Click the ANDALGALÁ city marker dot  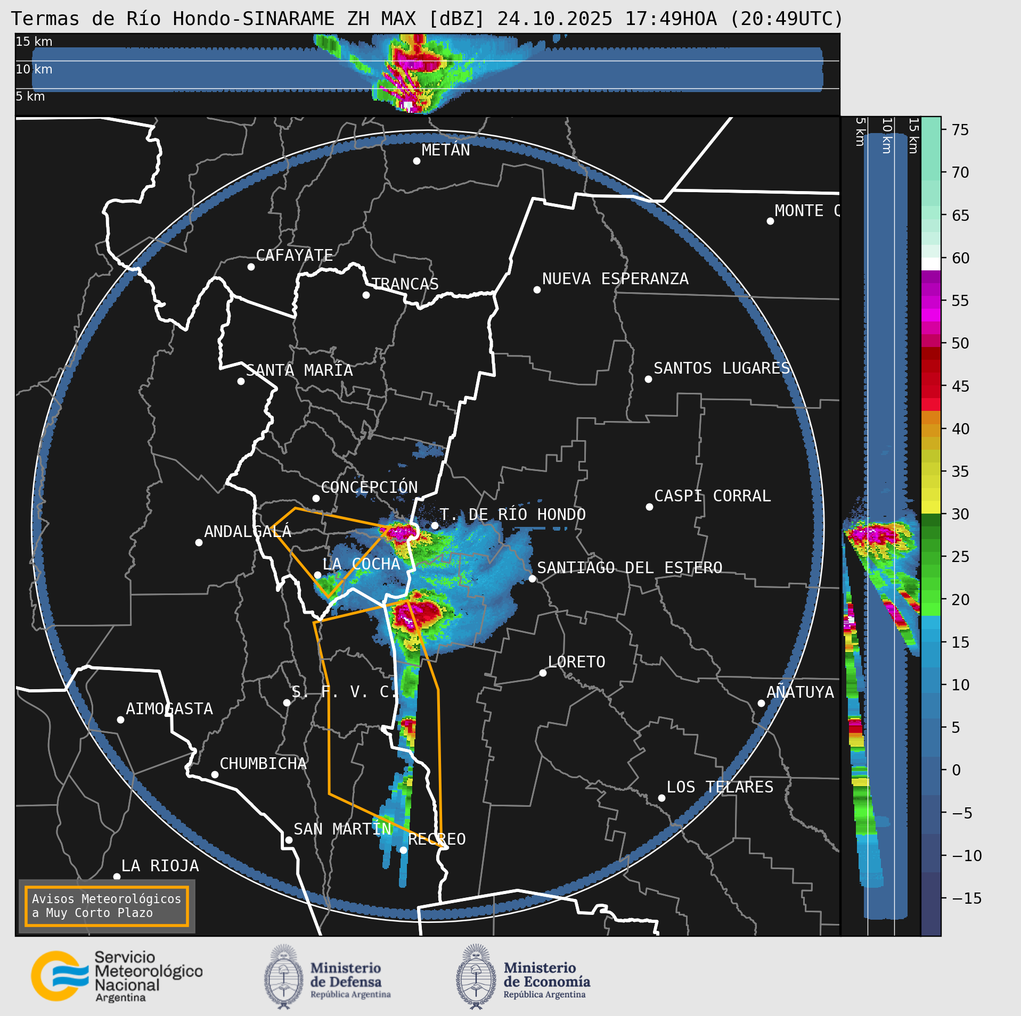point(199,542)
